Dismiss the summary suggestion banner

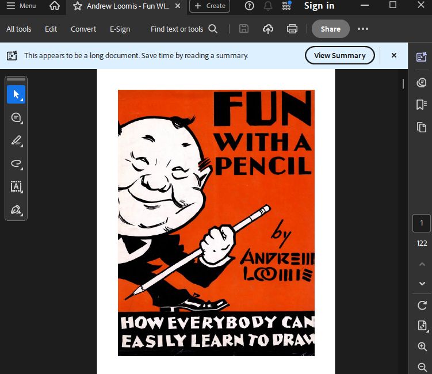coord(394,55)
